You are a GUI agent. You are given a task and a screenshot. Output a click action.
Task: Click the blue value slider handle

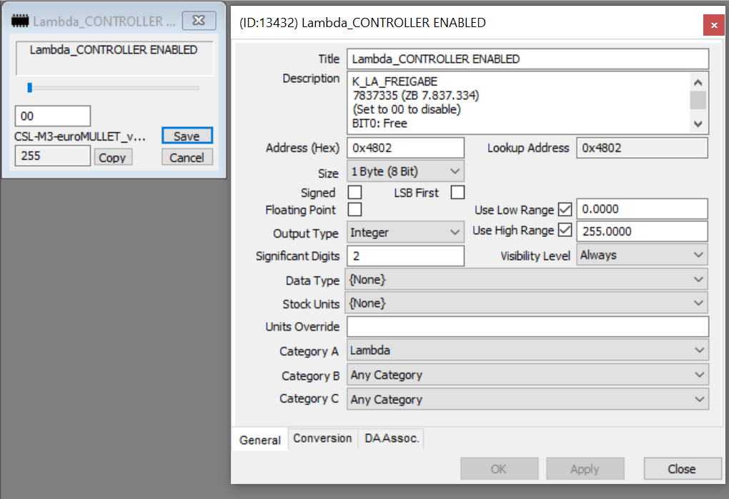click(30, 88)
